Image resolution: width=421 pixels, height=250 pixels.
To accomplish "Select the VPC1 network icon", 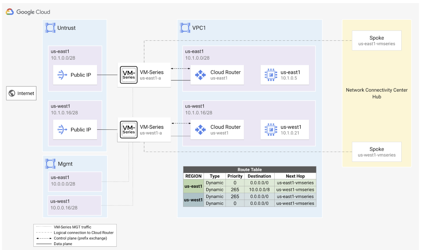I will click(x=185, y=28).
